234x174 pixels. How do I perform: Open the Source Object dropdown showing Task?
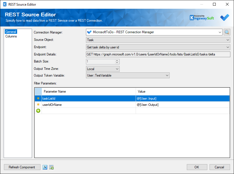[x=158, y=40]
